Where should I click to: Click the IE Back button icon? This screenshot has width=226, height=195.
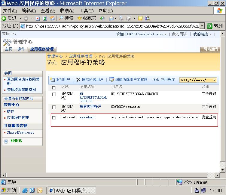pyautogui.click(x=4, y=18)
